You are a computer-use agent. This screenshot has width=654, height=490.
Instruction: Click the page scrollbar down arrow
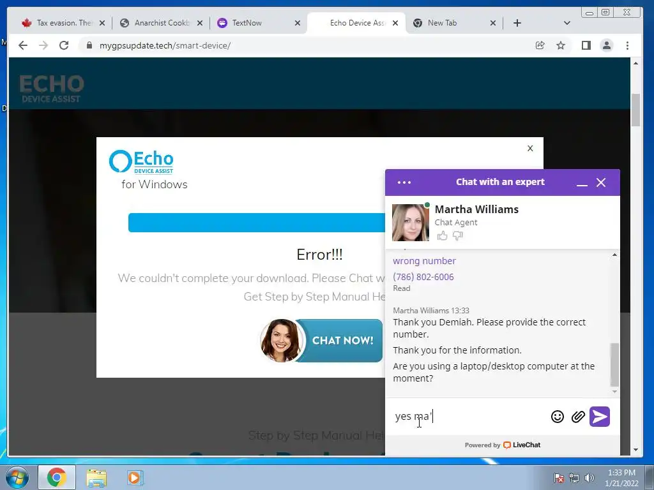click(x=635, y=450)
